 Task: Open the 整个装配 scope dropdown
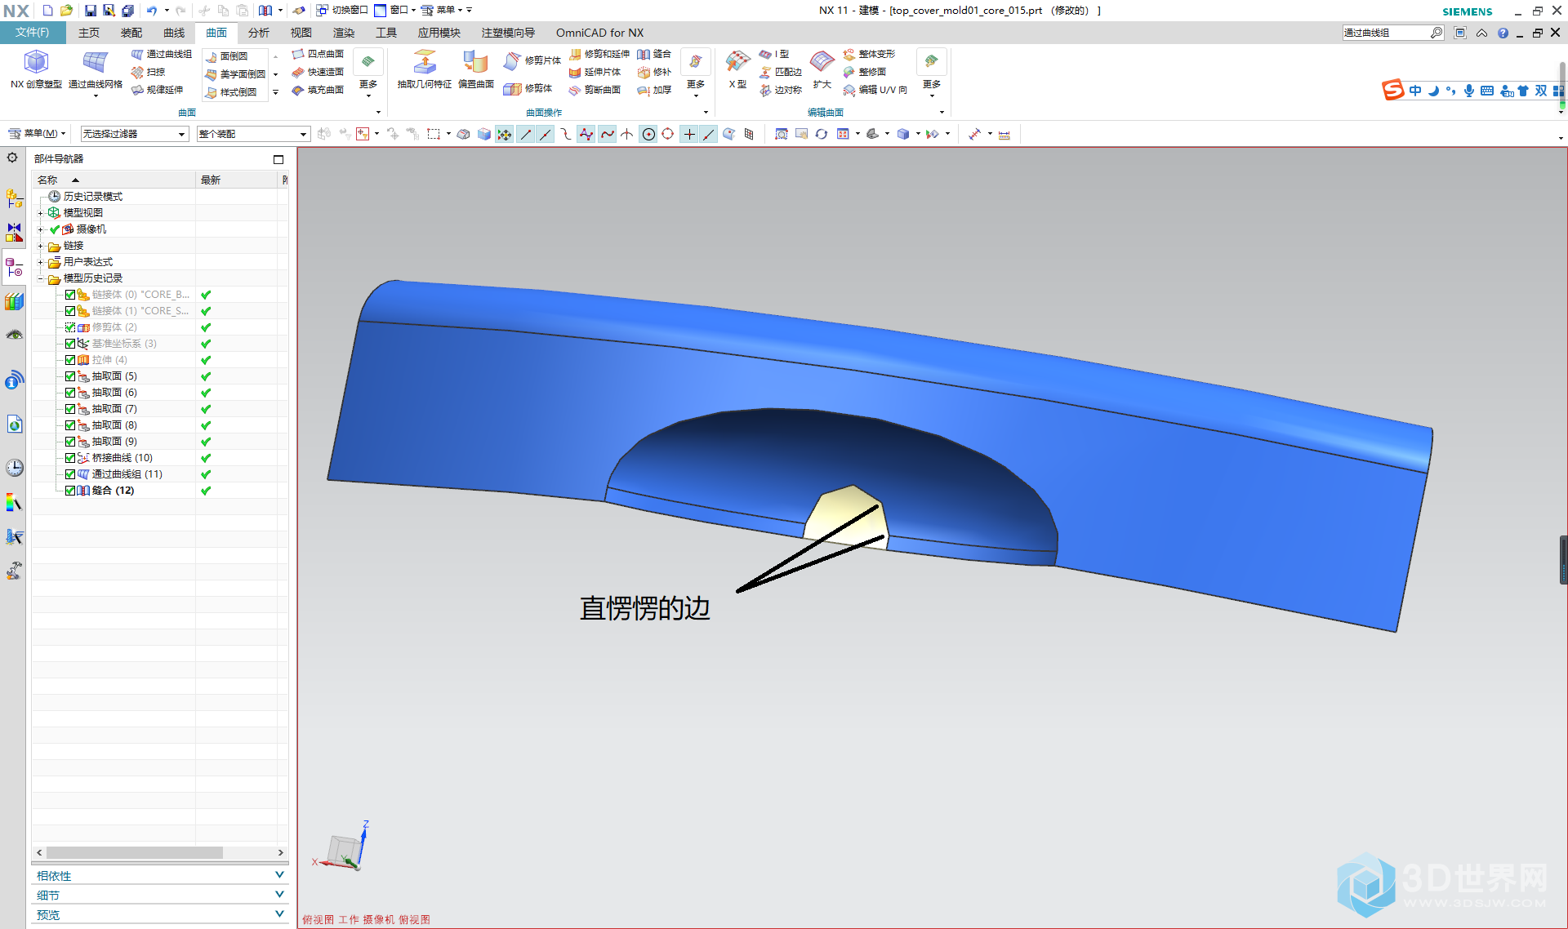(253, 134)
